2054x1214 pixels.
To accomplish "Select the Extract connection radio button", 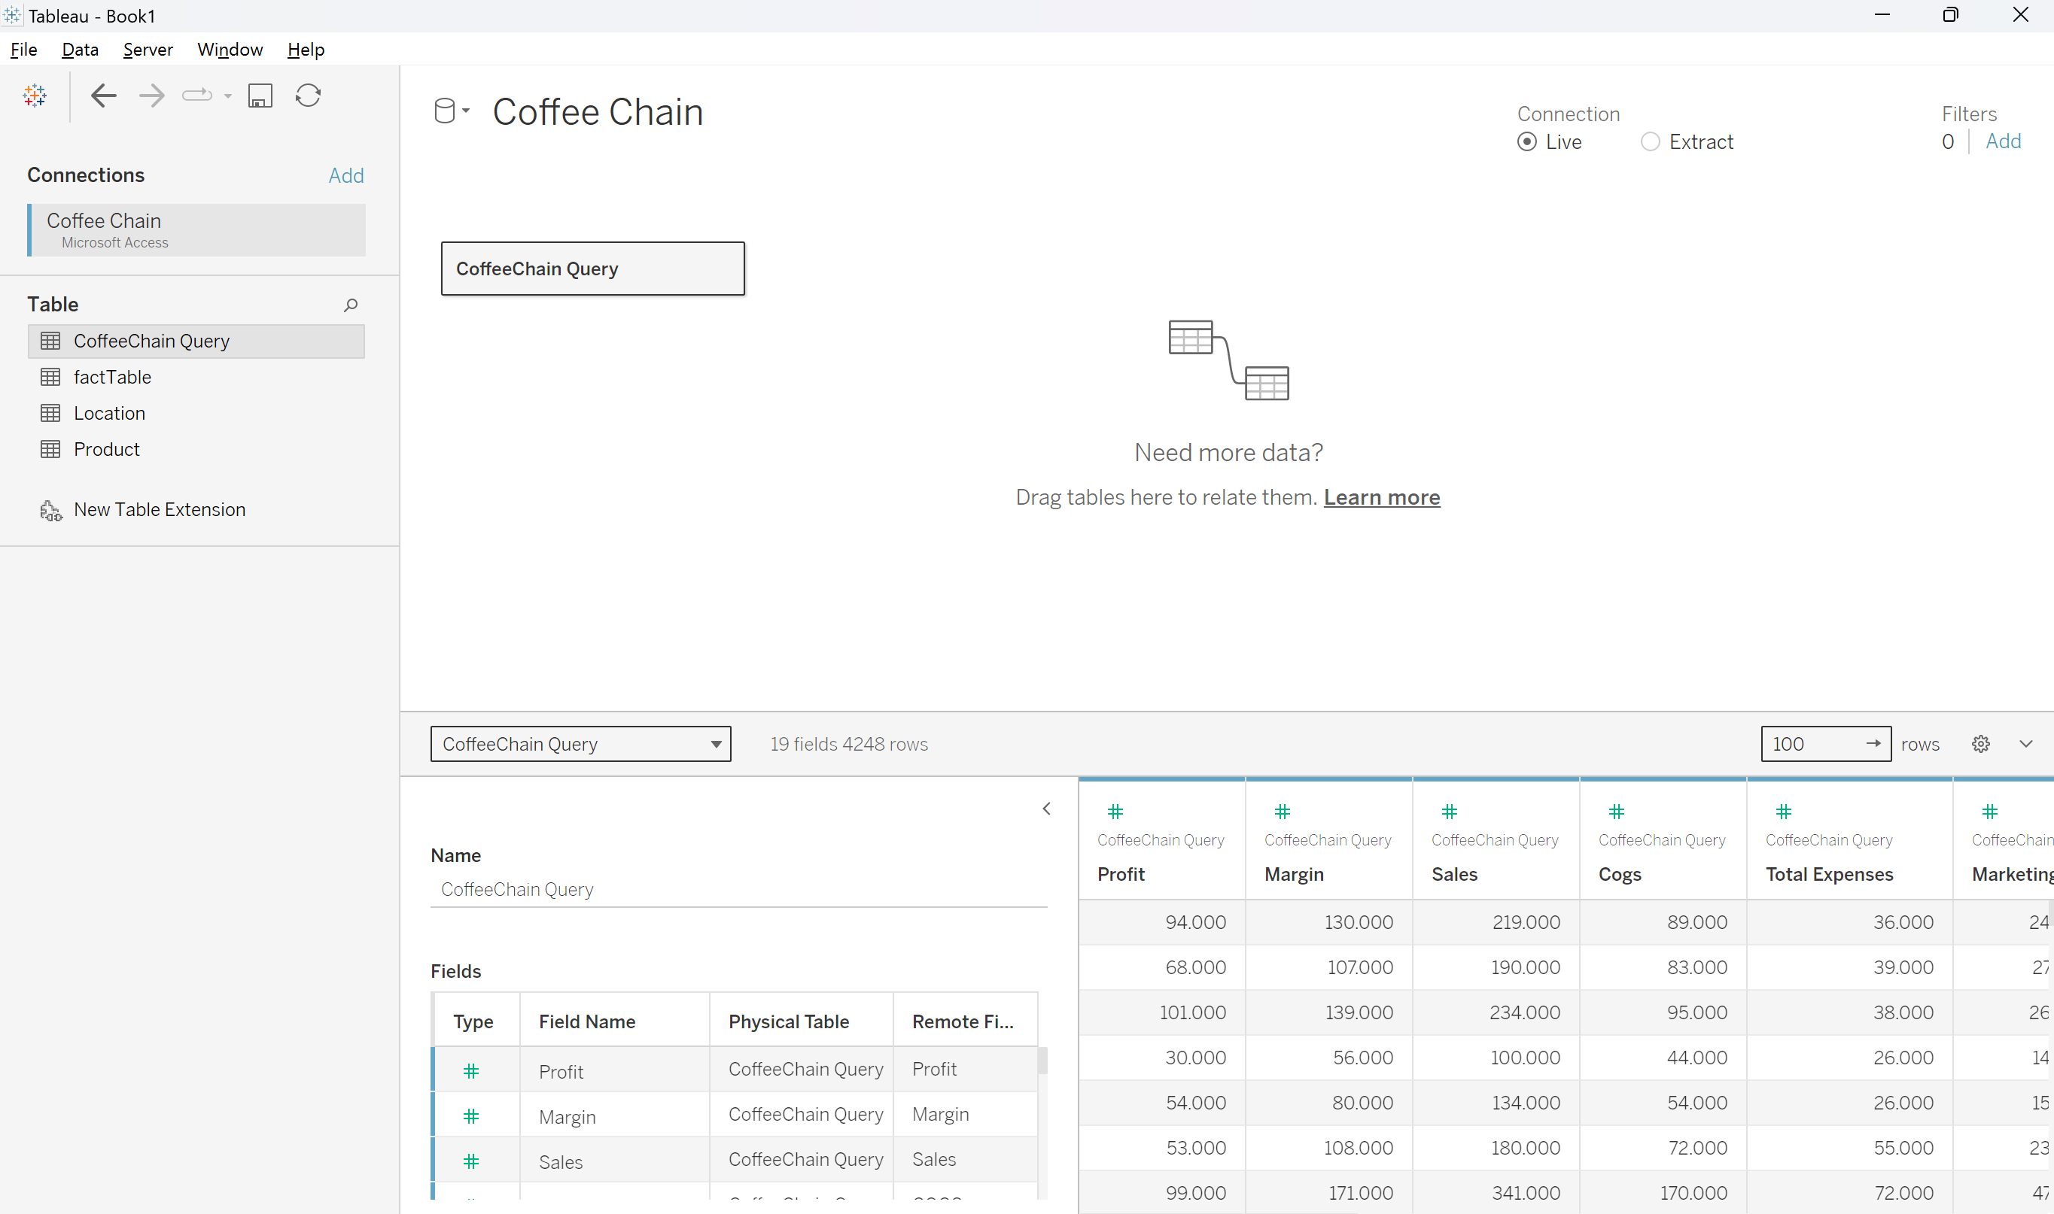I will coord(1651,142).
